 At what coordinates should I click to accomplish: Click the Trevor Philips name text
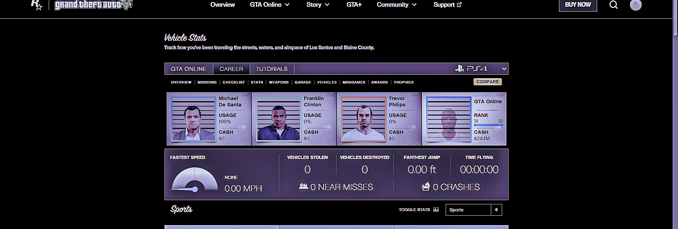tap(397, 101)
